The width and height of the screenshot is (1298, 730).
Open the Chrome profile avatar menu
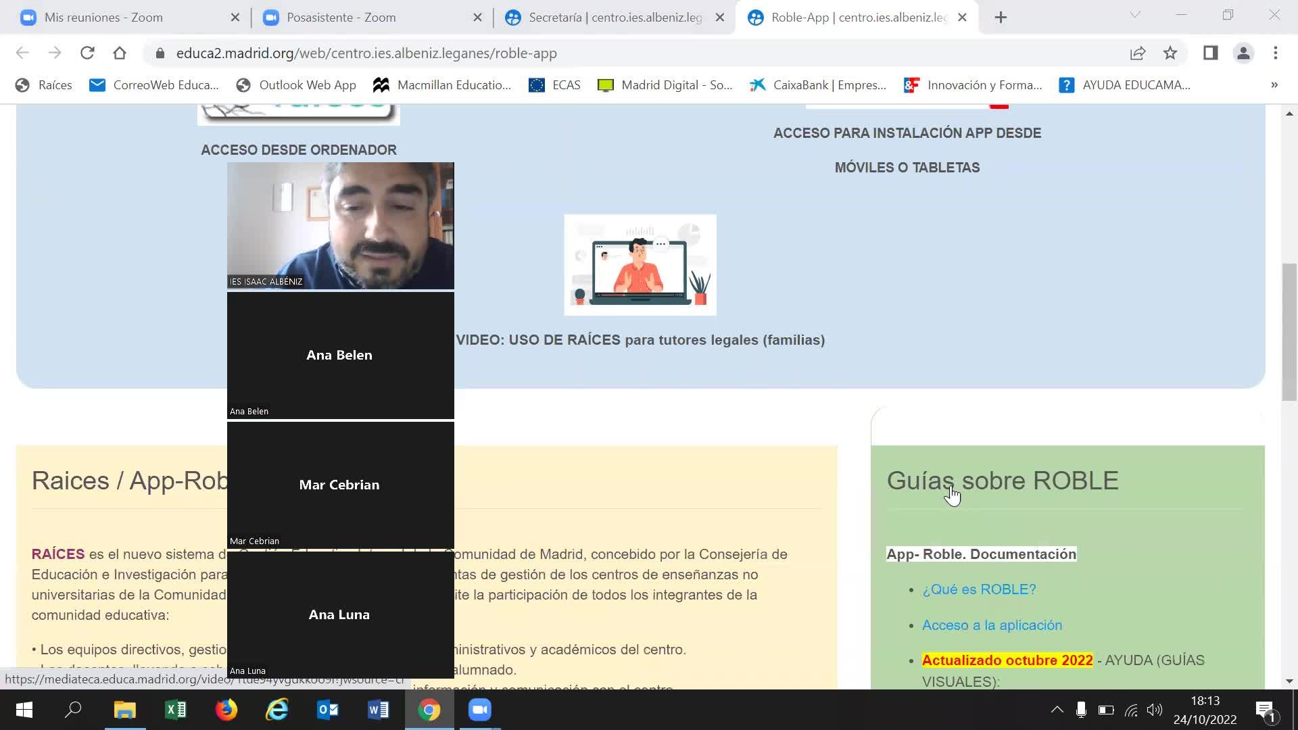coord(1243,53)
